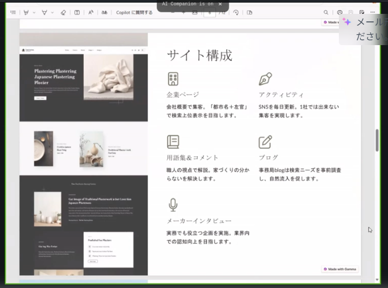
Task: Click Copilot に質問する button
Action: [134, 12]
